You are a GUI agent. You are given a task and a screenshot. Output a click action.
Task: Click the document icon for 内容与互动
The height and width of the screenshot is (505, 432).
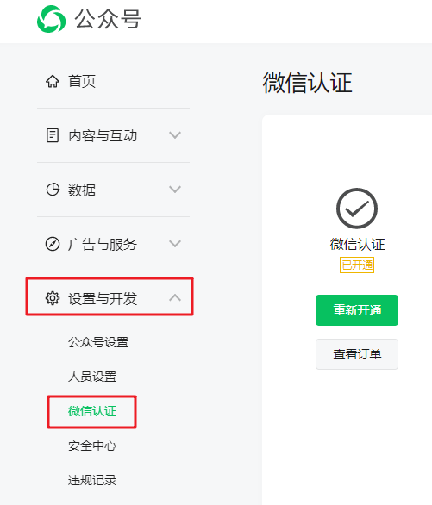53,135
